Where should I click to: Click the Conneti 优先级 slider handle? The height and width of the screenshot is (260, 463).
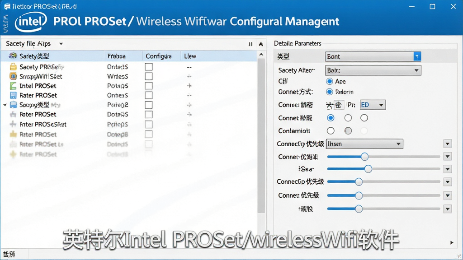[359, 195]
